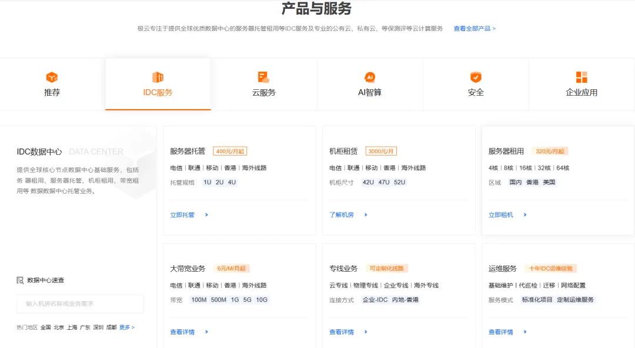
Task: Click the 数据中心速查 search icon
Action: [x=20, y=281]
